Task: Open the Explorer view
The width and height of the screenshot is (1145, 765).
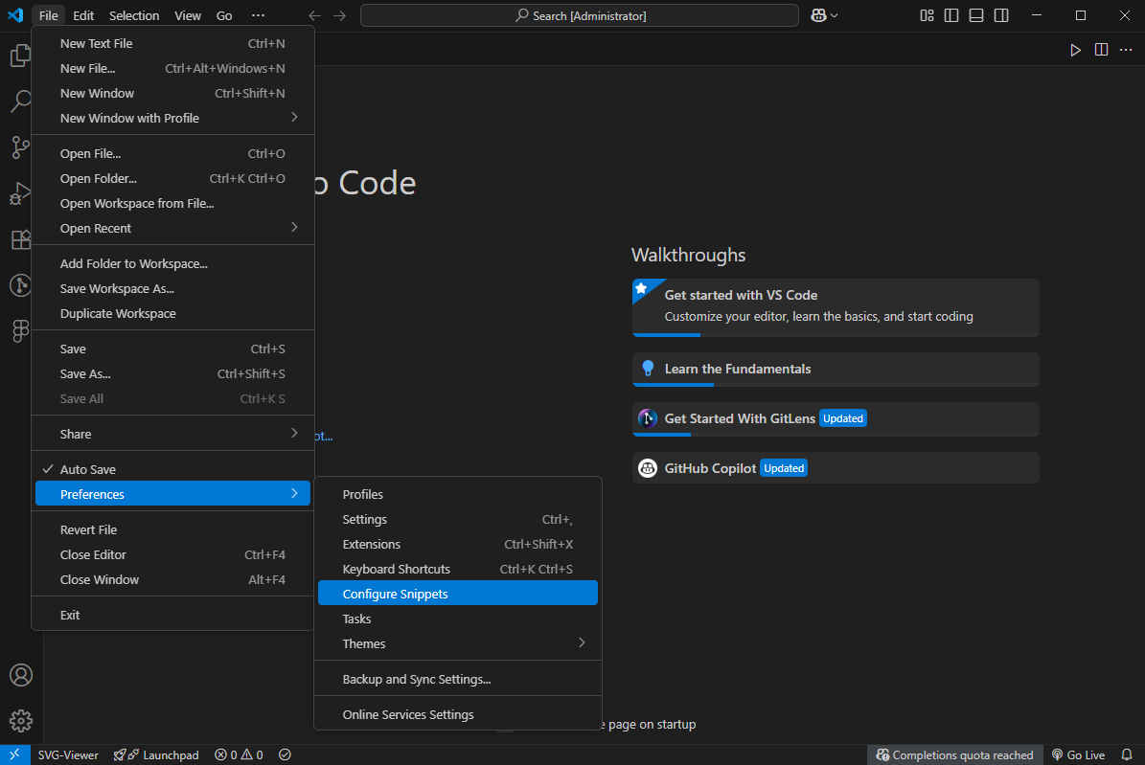Action: [21, 55]
